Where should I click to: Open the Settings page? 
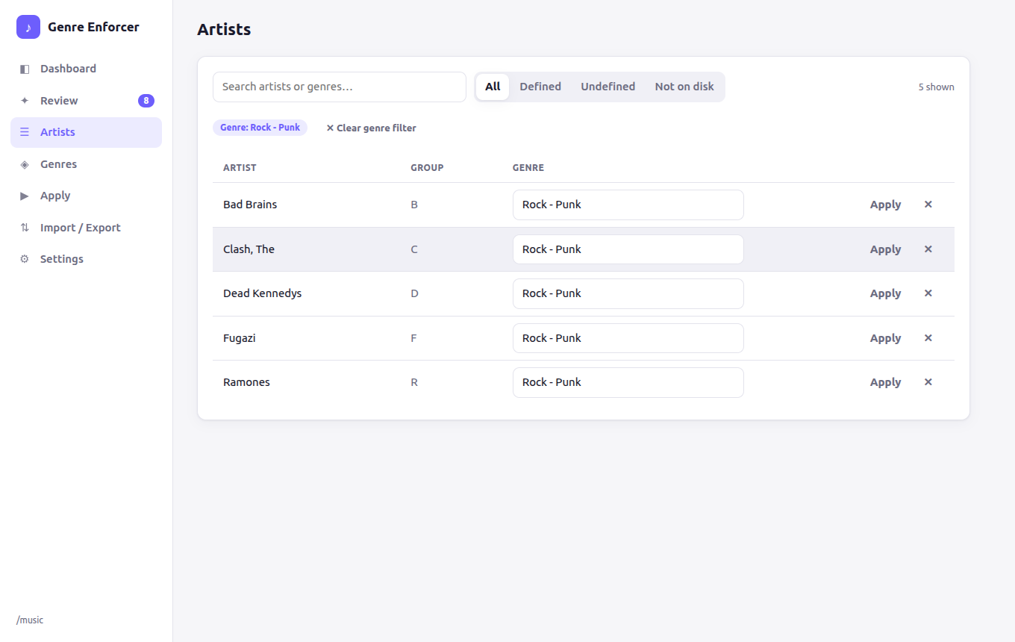pyautogui.click(x=86, y=259)
